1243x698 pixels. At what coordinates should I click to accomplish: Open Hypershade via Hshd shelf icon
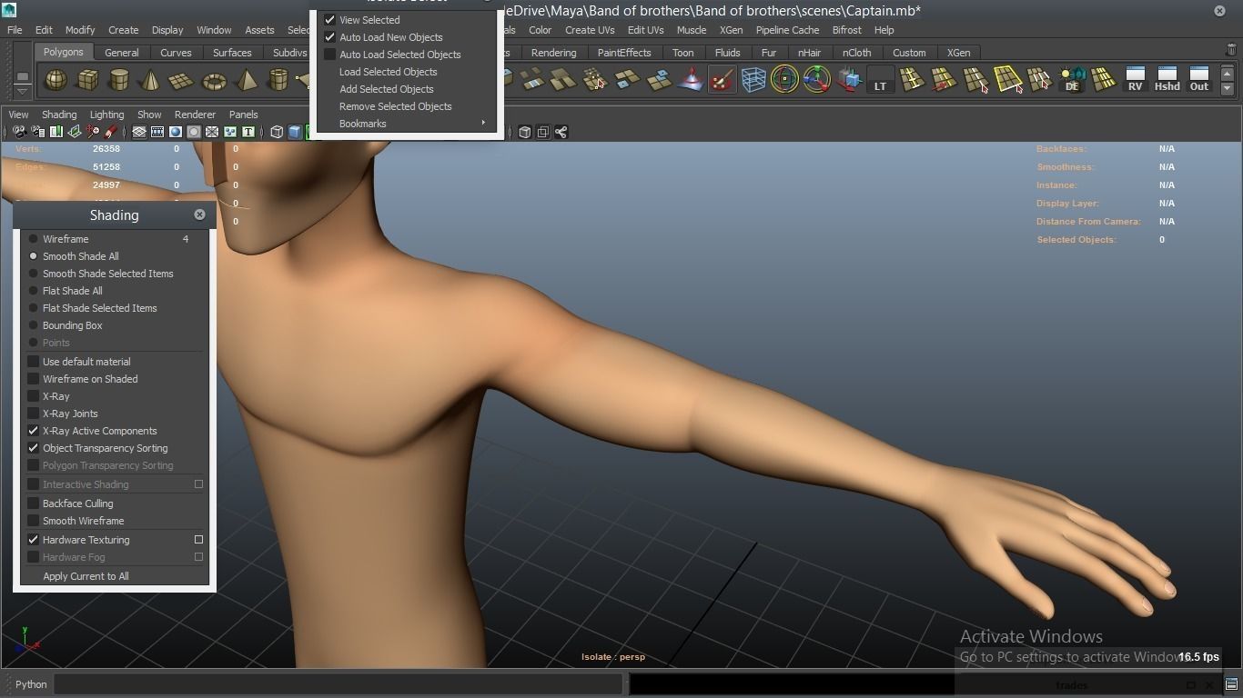tap(1167, 80)
